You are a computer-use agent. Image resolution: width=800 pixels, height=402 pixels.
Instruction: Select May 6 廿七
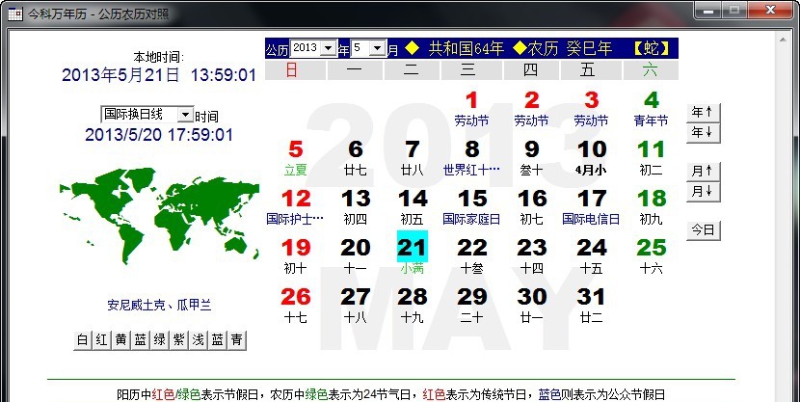355,158
